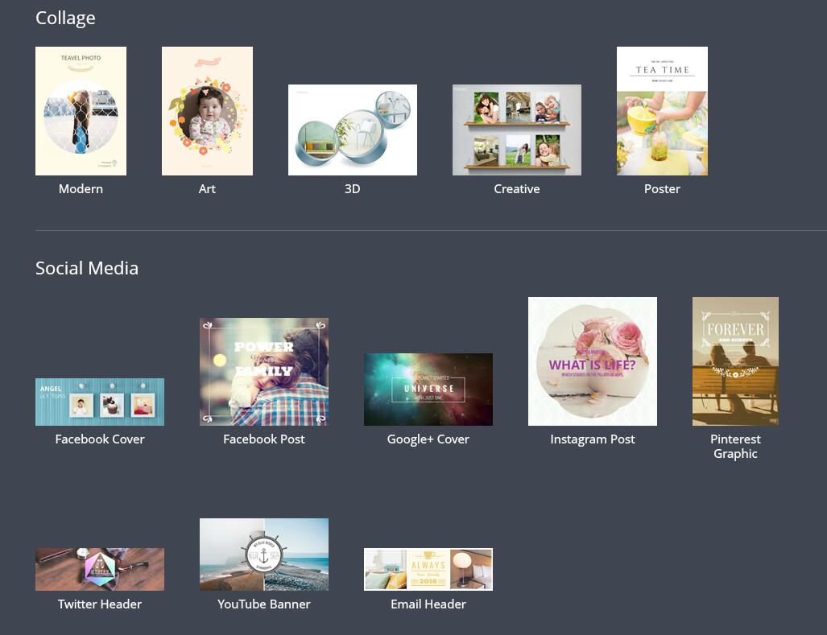Viewport: 827px width, 635px height.
Task: Click the Twitter Header label
Action: (100, 604)
